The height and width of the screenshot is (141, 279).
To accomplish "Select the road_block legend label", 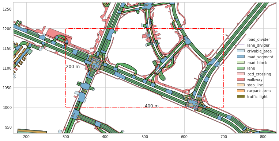I will click(257, 63).
